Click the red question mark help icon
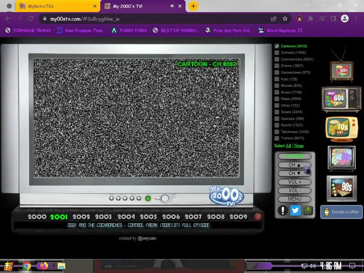 click(258, 217)
